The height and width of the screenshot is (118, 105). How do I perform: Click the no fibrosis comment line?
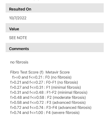pos(19,62)
